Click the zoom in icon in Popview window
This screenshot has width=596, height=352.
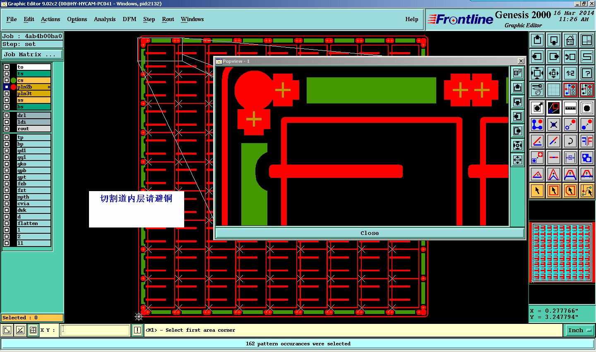[x=518, y=146]
